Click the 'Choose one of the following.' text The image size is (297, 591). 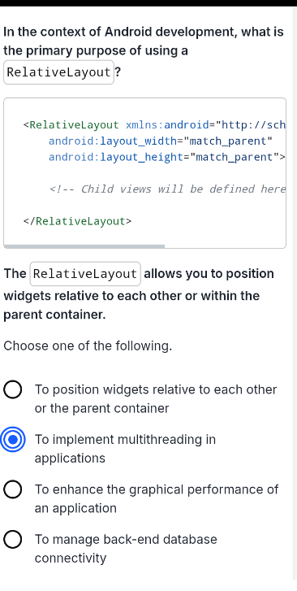coord(88,345)
